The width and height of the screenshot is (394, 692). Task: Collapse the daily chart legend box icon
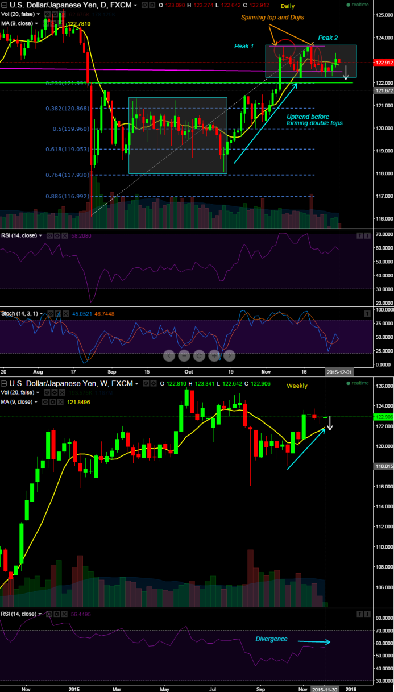pyautogui.click(x=3, y=5)
